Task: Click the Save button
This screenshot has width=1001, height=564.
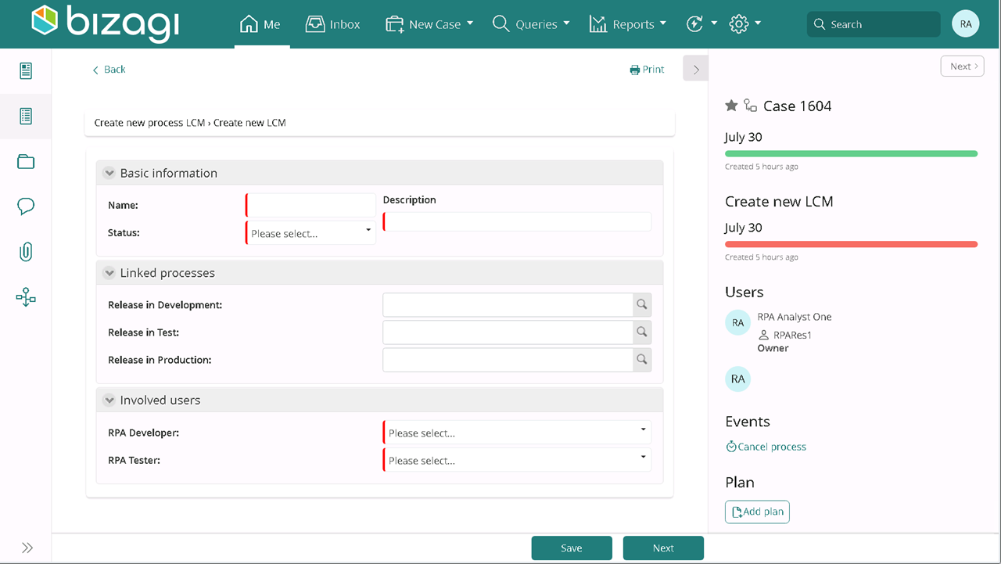Action: pos(572,548)
